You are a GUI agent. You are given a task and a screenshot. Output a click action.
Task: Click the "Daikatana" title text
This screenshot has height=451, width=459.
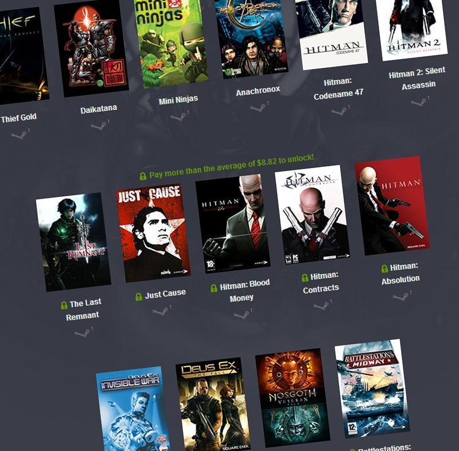click(x=99, y=109)
